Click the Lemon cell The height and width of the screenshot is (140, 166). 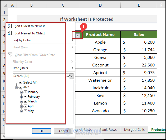[100, 103]
